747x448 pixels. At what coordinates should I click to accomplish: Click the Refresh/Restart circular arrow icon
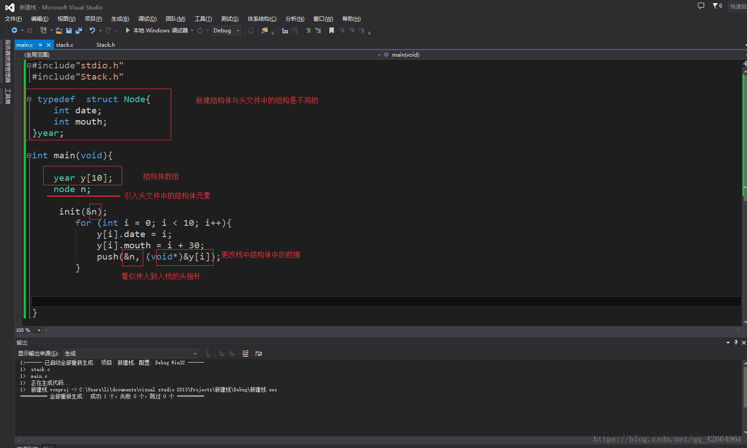[200, 31]
